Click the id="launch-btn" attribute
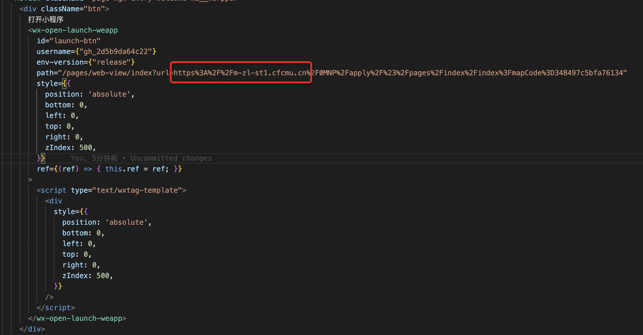 point(68,41)
